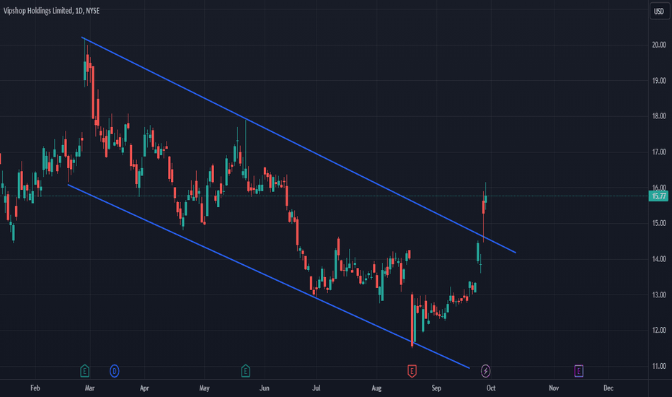Click the purple earnings marker near November
This screenshot has height=397, width=672.
[x=578, y=371]
